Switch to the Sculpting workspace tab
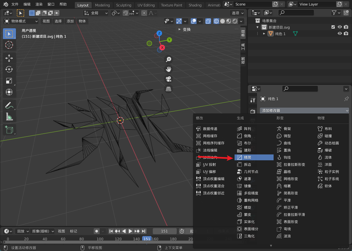Screen dimensions: 352x251 124,5
